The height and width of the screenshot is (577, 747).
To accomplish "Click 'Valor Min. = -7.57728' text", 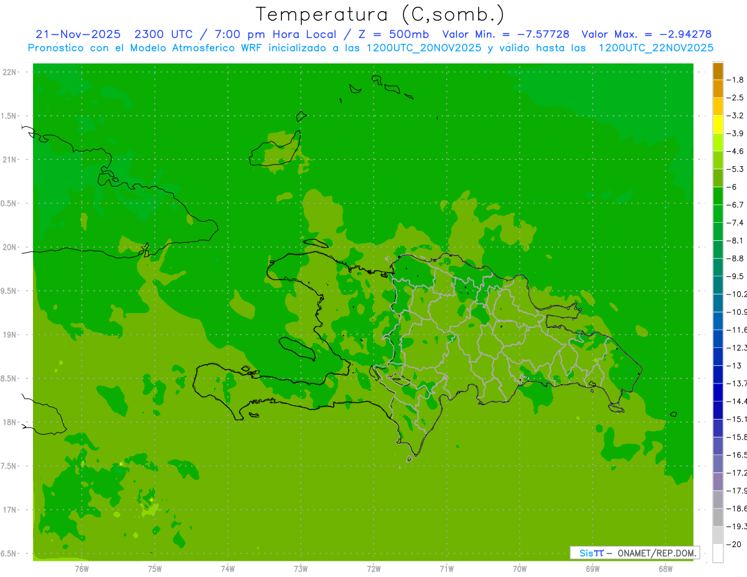I will [x=505, y=34].
